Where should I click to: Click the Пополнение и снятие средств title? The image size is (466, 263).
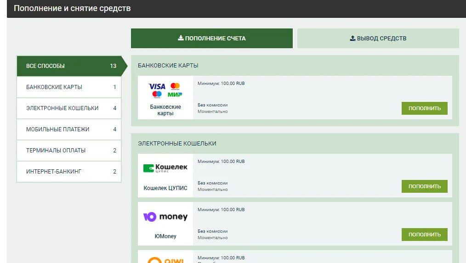(72, 8)
